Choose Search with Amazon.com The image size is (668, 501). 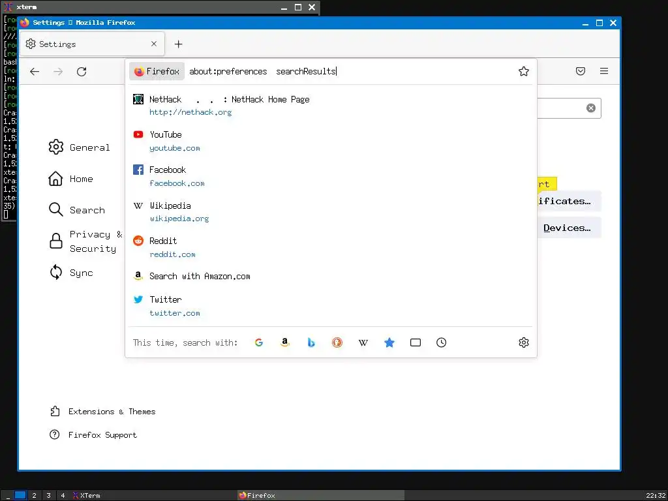[330, 276]
